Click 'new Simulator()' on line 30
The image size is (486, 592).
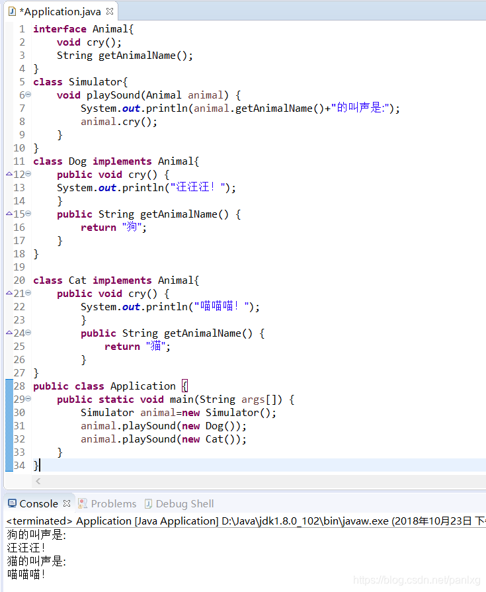pyautogui.click(x=226, y=413)
